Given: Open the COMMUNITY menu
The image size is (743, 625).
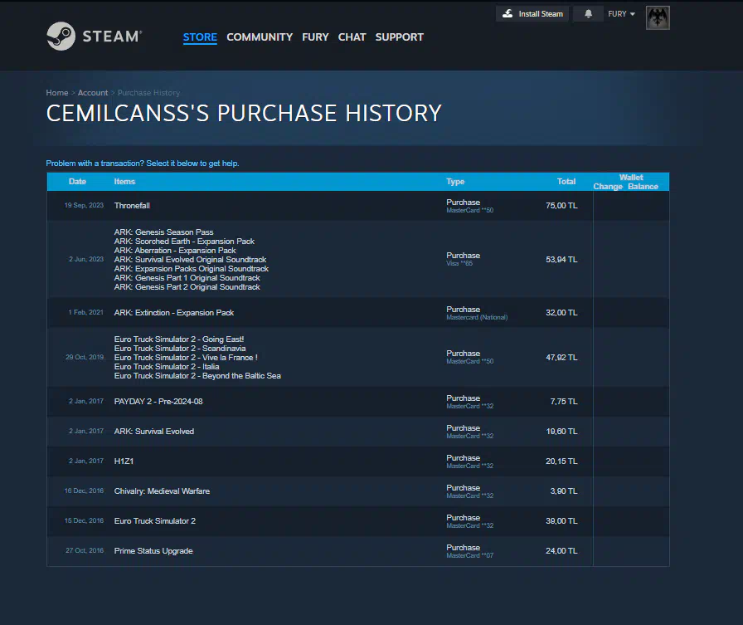Looking at the screenshot, I should [260, 37].
